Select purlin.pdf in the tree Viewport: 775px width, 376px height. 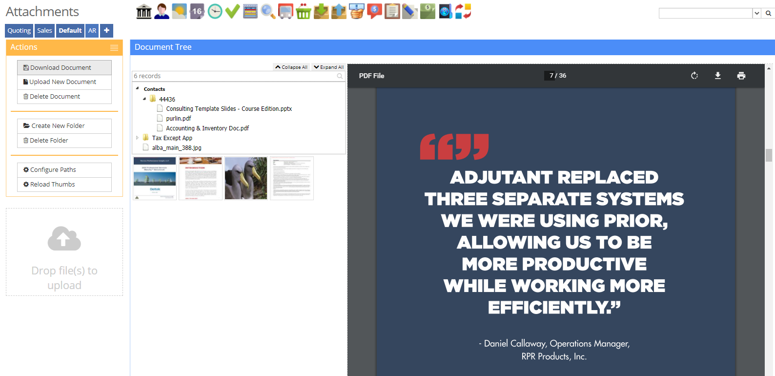pos(179,119)
